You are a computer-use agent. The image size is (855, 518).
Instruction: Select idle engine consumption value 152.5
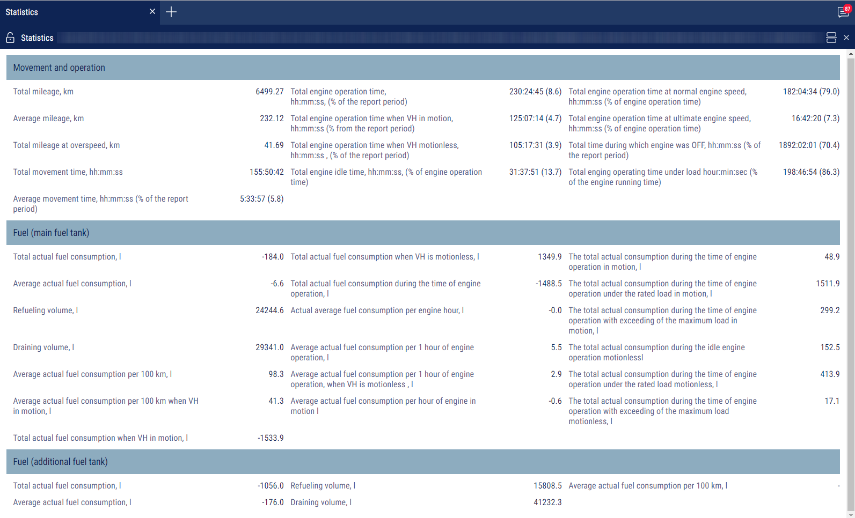pyautogui.click(x=830, y=347)
